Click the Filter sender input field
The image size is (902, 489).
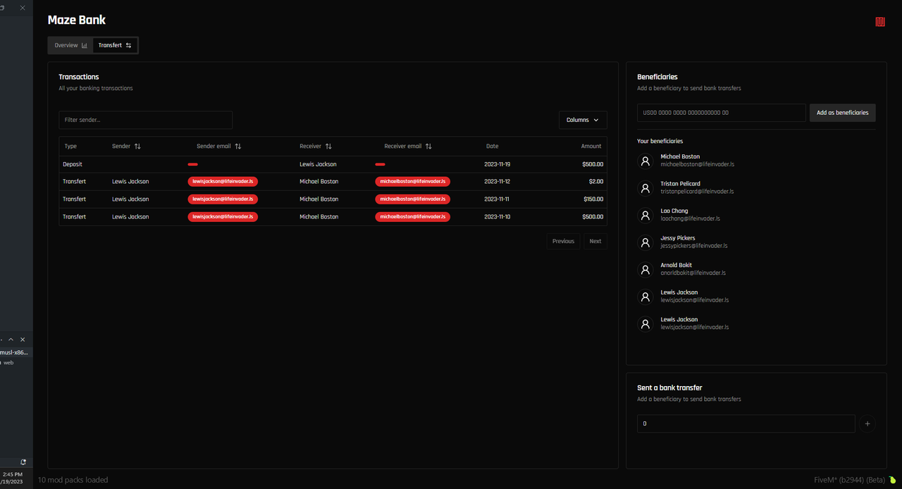(146, 120)
